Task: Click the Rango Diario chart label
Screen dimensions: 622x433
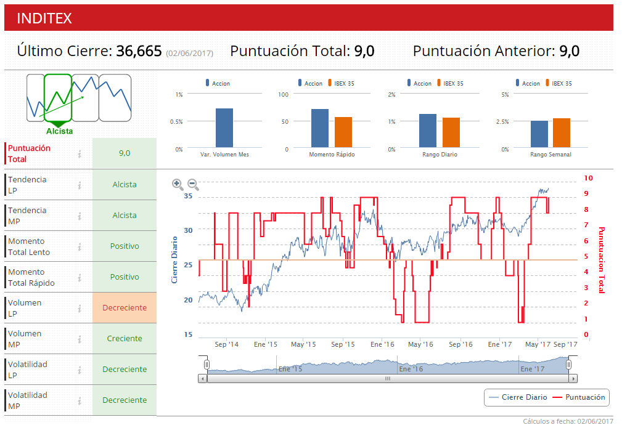Action: (440, 155)
